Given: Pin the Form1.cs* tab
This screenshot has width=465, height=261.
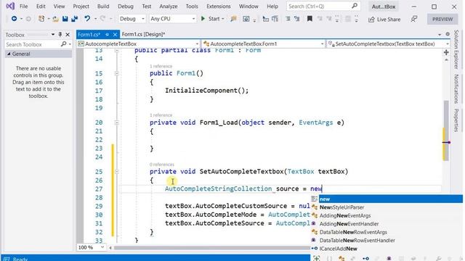Looking at the screenshot, I should coord(107,35).
